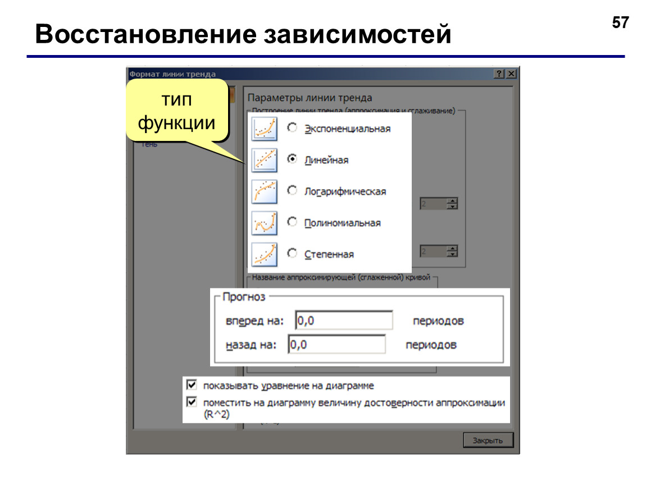Click the назад на forecast input field
This screenshot has height=485, width=646.
[x=336, y=344]
